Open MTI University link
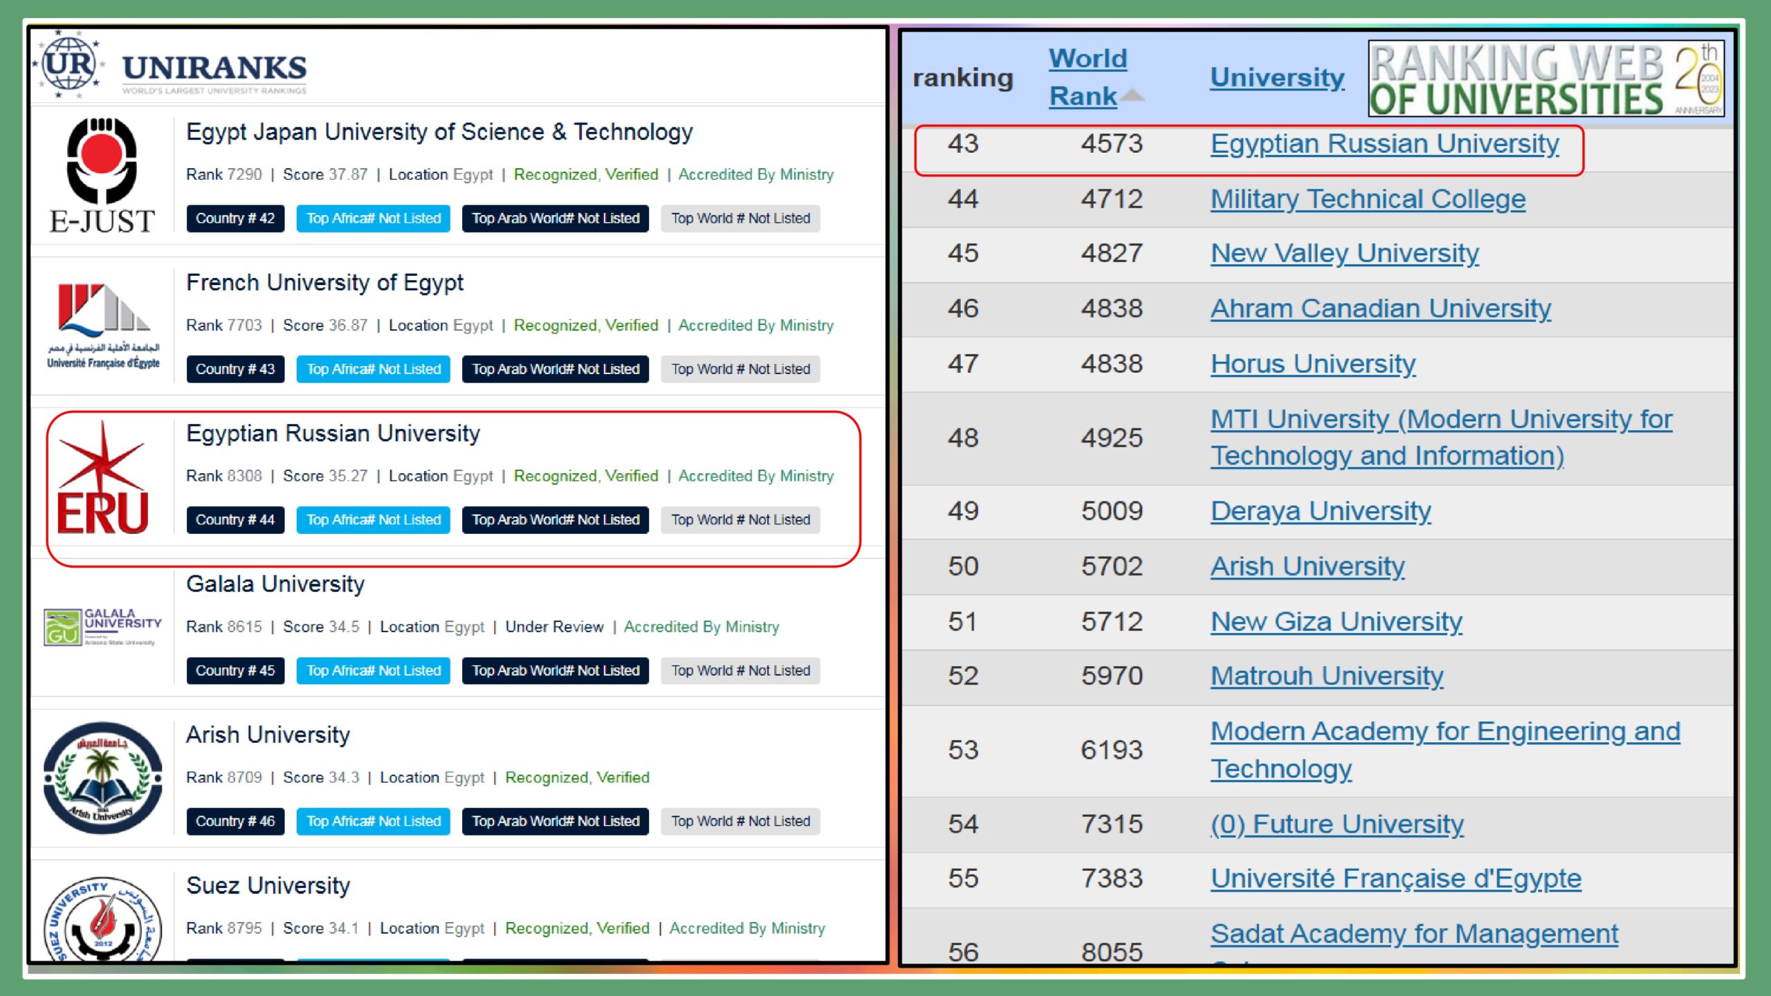This screenshot has height=996, width=1771. pyautogui.click(x=1441, y=437)
